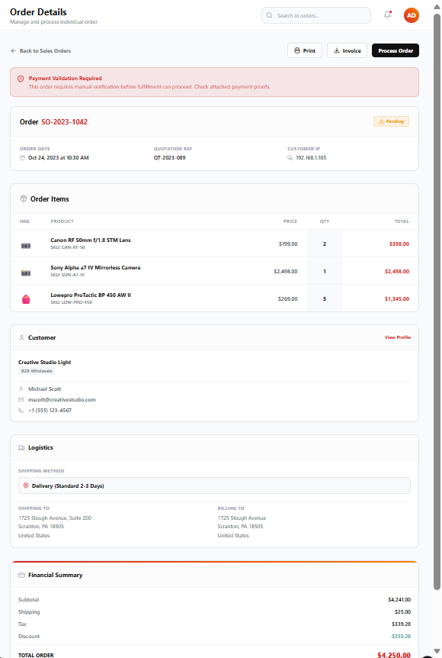Click the printer icon in Print button
Viewport: 442px width, 658px height.
297,50
